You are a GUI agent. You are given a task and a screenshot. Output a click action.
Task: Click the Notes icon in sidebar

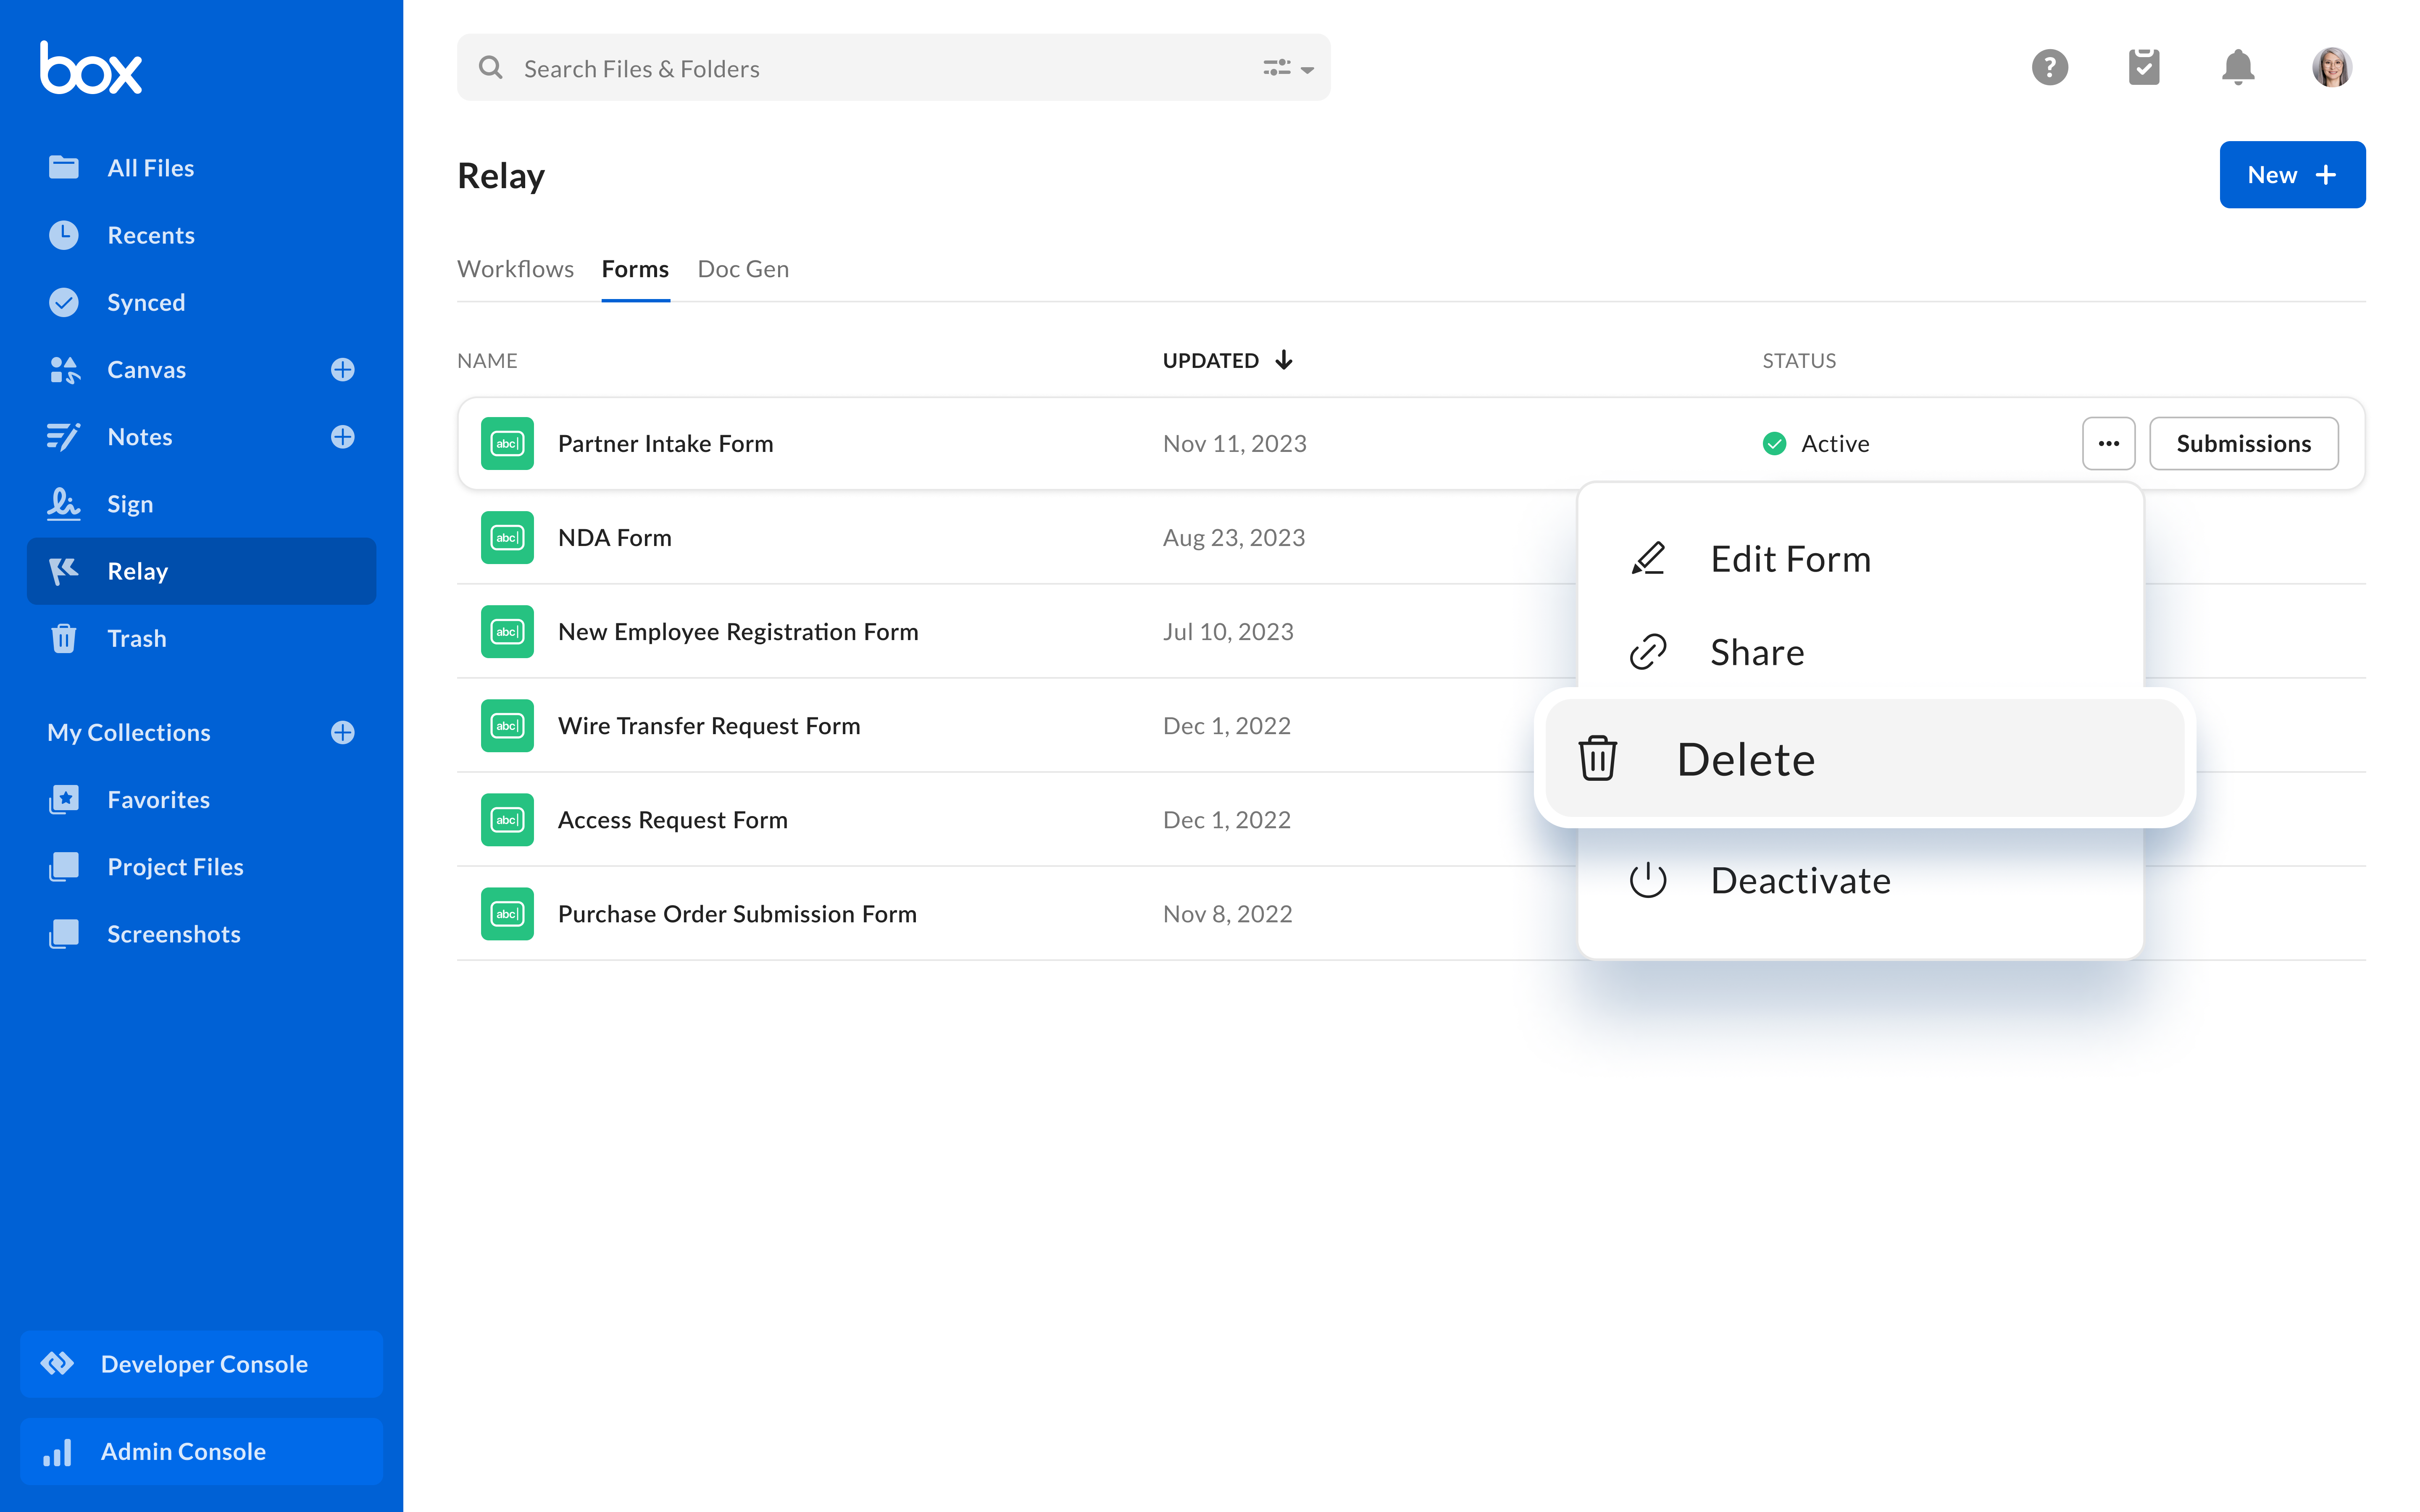pyautogui.click(x=64, y=437)
